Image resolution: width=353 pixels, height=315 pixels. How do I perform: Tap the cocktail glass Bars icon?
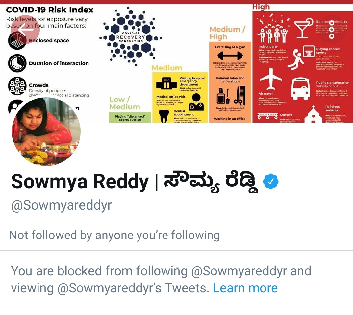303,28
